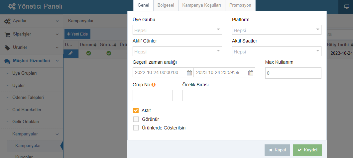The image size is (353, 158).
Task: Click the Yönetici Paneli gears logo icon
Action: point(12,6)
